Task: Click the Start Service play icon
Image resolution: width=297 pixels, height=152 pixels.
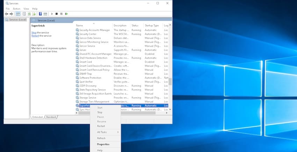Action: 52,14
